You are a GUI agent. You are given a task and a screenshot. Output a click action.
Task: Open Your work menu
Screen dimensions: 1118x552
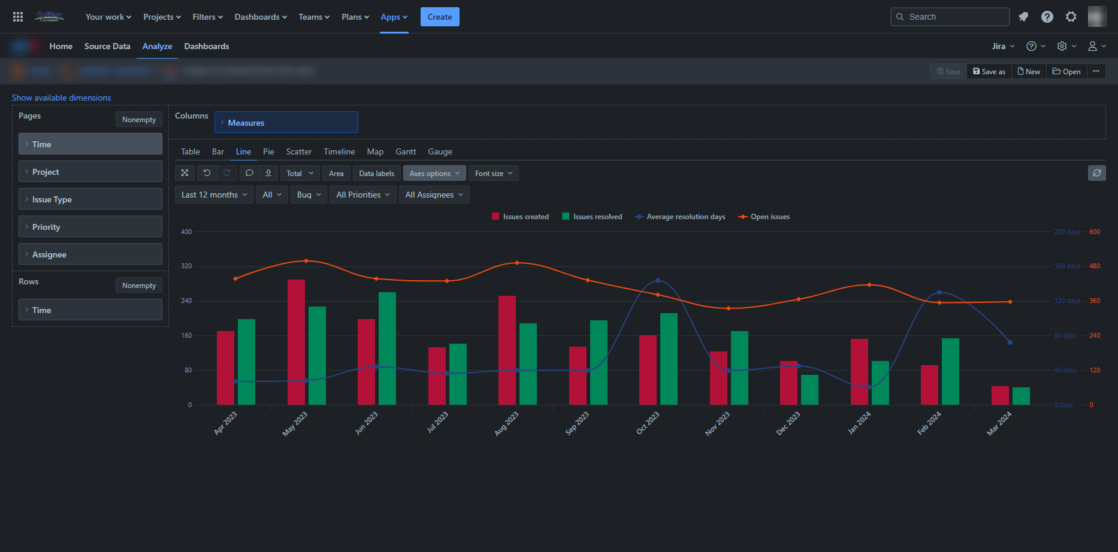point(108,17)
